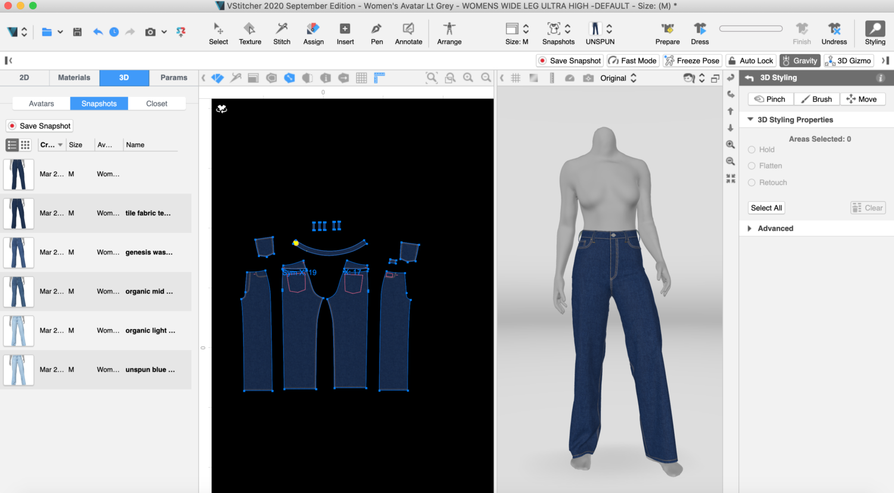Viewport: 894px width, 493px height.
Task: Collapse the 3D Styling Properties section
Action: (x=750, y=120)
